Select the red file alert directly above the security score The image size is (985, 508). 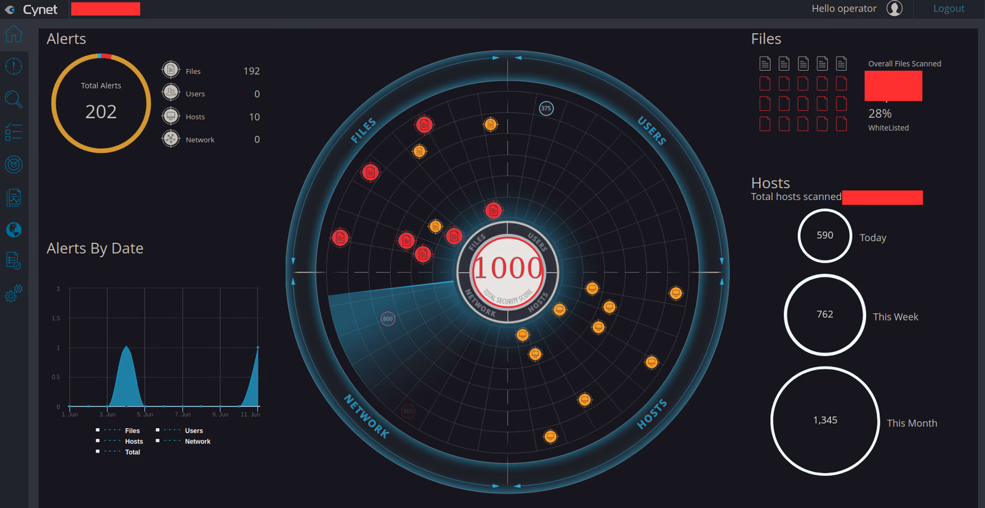(493, 210)
